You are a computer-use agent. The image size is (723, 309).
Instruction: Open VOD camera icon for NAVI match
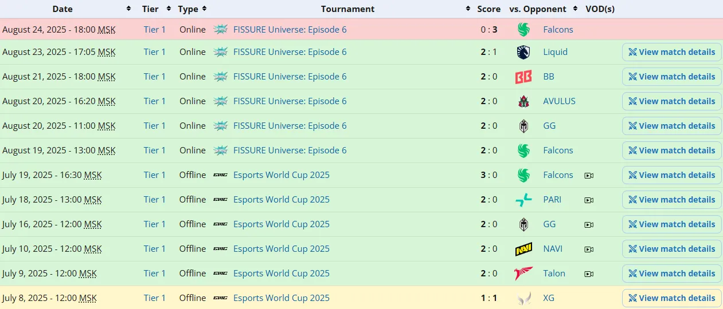[x=589, y=249]
